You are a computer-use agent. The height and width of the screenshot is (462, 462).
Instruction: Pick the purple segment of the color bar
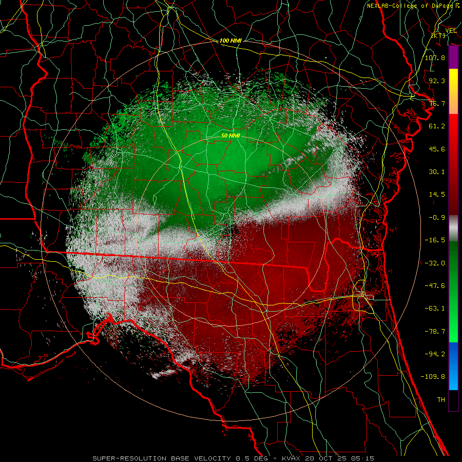453,57
